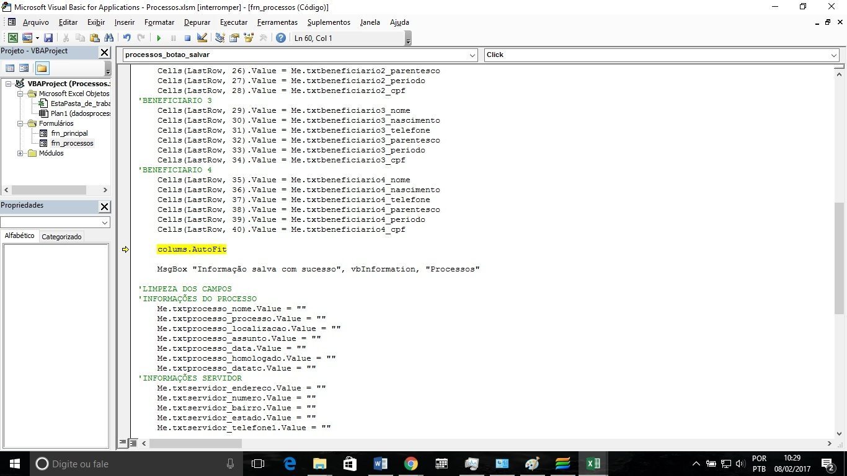Open Project Explorer from the toolbar icon
The width and height of the screenshot is (847, 476).
coord(220,38)
